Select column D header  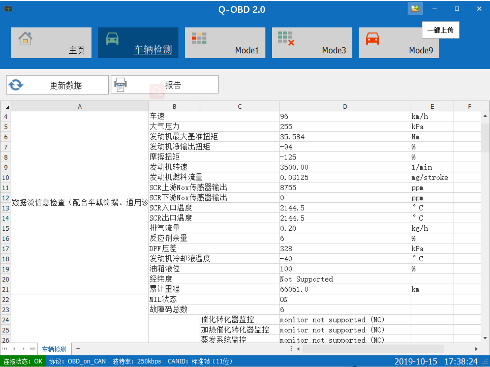pos(345,106)
